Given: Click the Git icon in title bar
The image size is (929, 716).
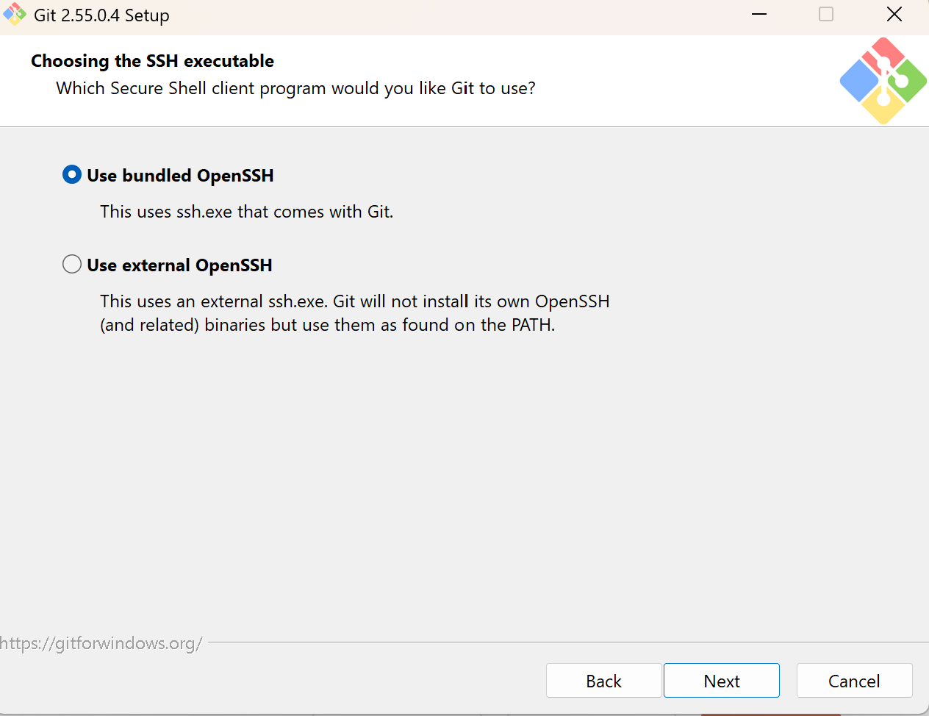Looking at the screenshot, I should click(x=15, y=15).
